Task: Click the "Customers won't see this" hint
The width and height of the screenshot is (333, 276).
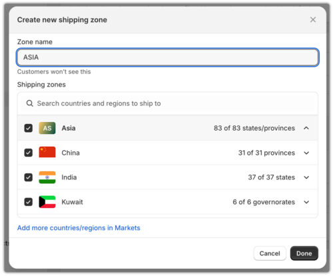Action: pyautogui.click(x=54, y=72)
